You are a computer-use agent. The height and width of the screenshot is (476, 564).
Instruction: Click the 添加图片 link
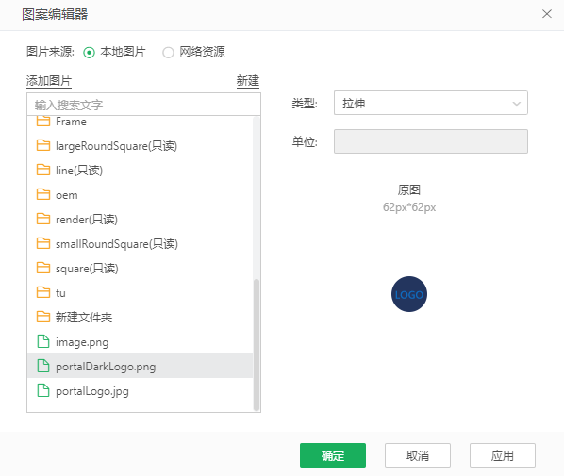[49, 81]
